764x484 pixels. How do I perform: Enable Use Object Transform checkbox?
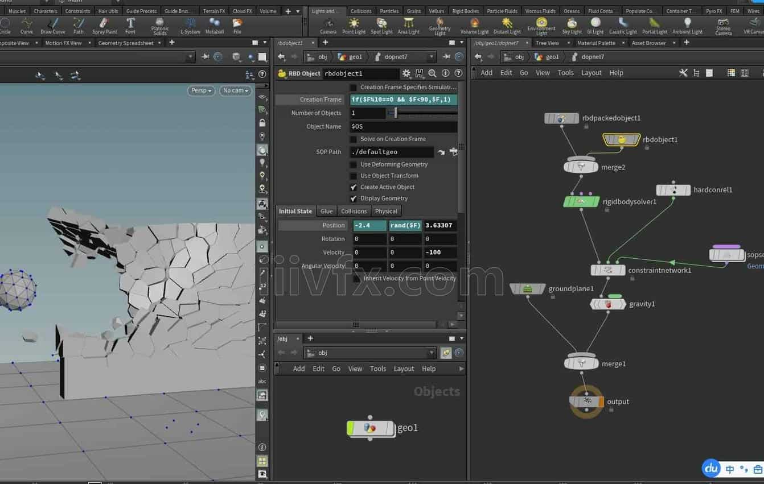click(353, 176)
